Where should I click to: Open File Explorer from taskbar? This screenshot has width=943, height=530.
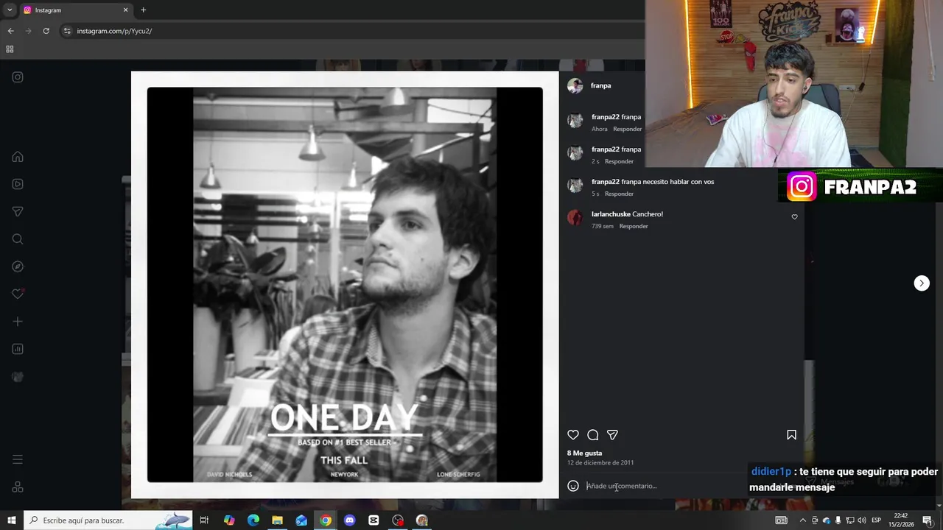point(277,520)
